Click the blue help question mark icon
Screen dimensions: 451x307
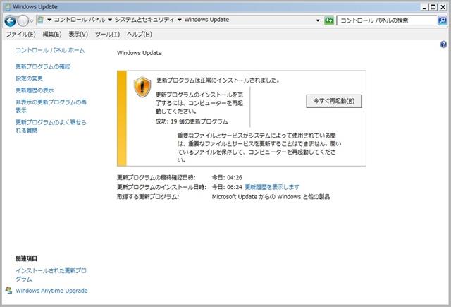point(443,44)
